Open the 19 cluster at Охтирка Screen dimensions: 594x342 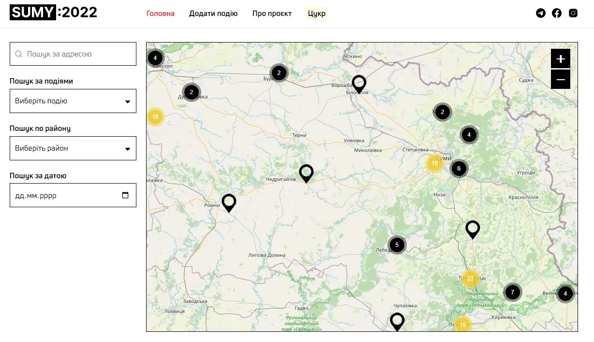pos(463,325)
